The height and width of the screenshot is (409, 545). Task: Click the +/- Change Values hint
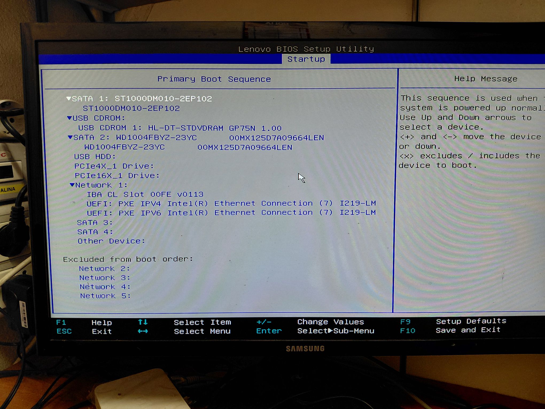coord(310,322)
